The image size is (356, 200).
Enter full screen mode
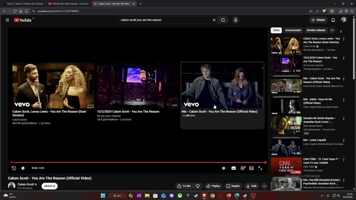pyautogui.click(x=260, y=168)
